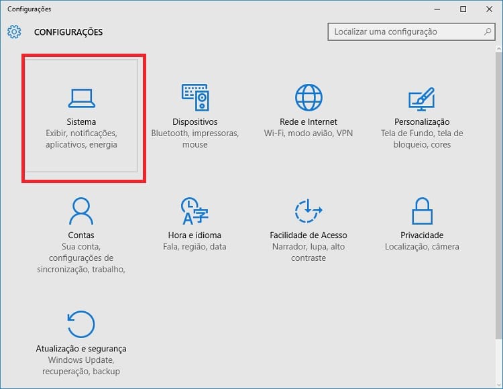Click 'Bluetooth, impressoras, mouse' description
The width and height of the screenshot is (503, 389).
pos(194,139)
